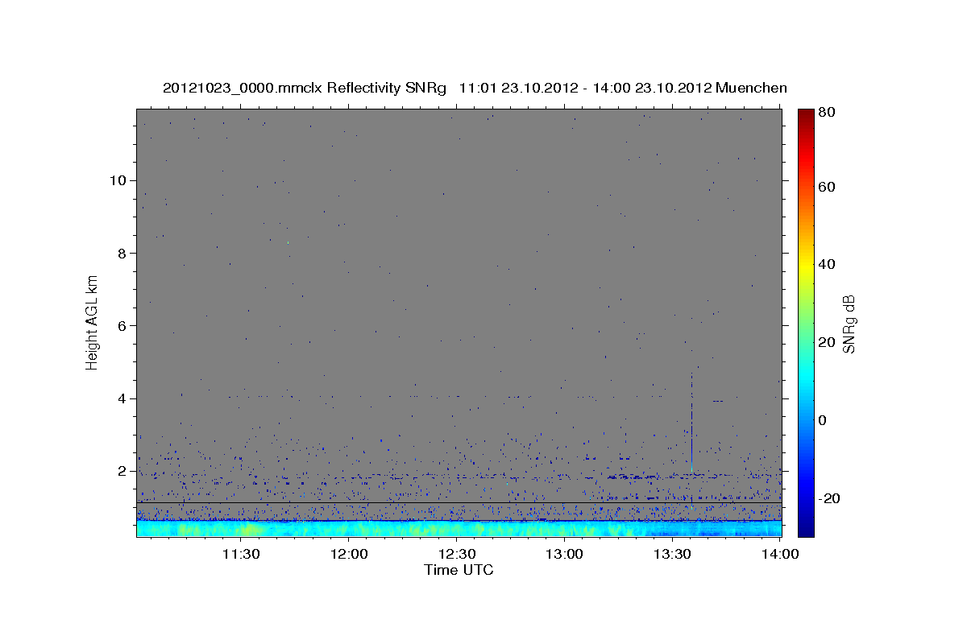Screen dimensions: 967x644
Task: Click the 14:00 time tick label
Action: [x=779, y=554]
